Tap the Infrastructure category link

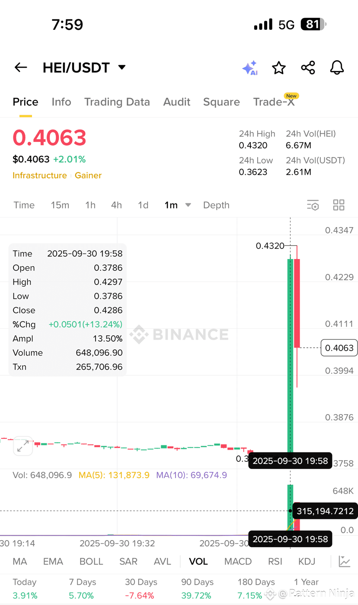(40, 175)
